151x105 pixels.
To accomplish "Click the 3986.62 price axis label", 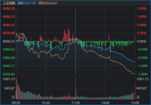I will tap(9, 50).
